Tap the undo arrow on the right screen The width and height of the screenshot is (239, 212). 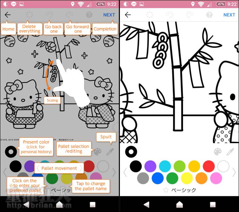[x=170, y=15]
